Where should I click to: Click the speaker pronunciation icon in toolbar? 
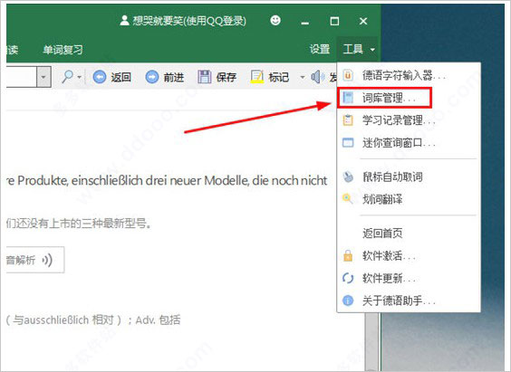(317, 78)
